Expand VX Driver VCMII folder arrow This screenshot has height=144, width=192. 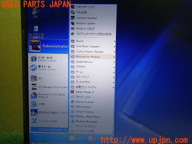113,132
